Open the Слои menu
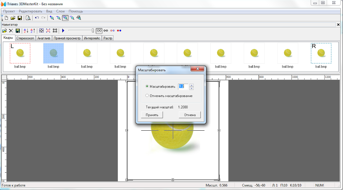The height and width of the screenshot is (190, 343). click(60, 11)
